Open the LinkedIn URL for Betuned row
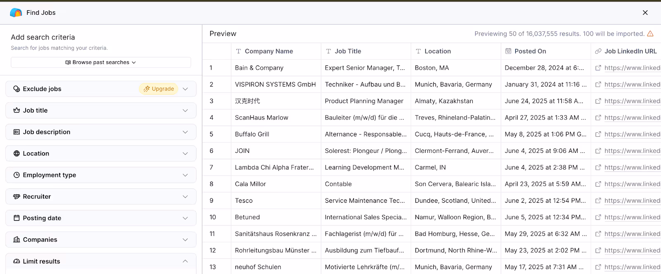Image resolution: width=661 pixels, height=274 pixels. [632, 217]
